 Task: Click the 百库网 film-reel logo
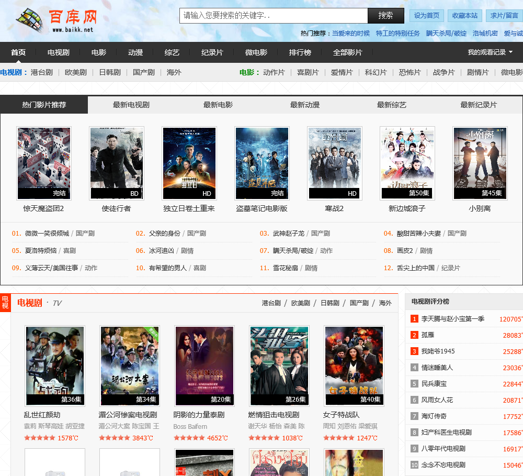pos(56,21)
